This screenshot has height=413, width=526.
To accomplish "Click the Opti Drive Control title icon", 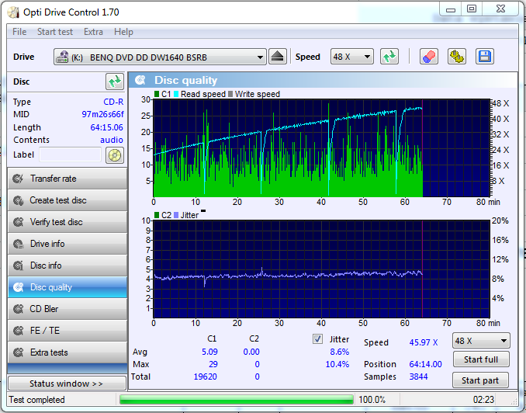I will [x=13, y=12].
